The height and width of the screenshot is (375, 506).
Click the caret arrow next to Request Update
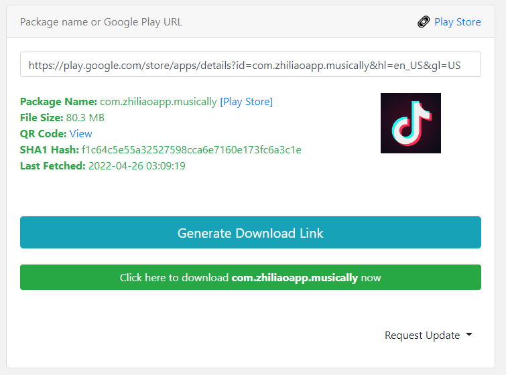469,335
